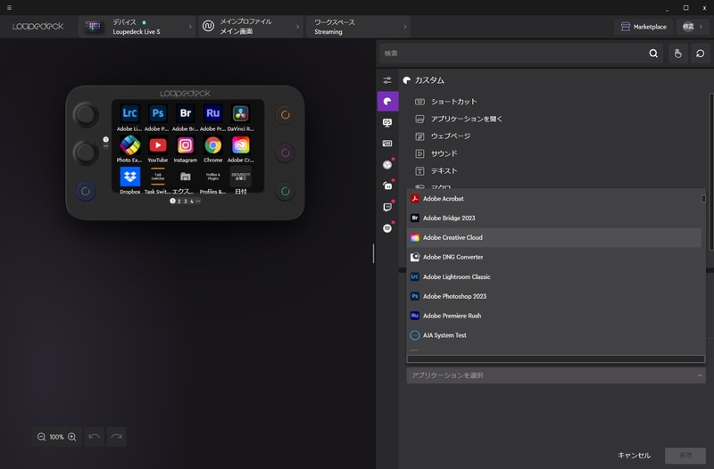714x469 pixels.
Task: Select the purple custom actions sidebar icon
Action: coord(388,101)
